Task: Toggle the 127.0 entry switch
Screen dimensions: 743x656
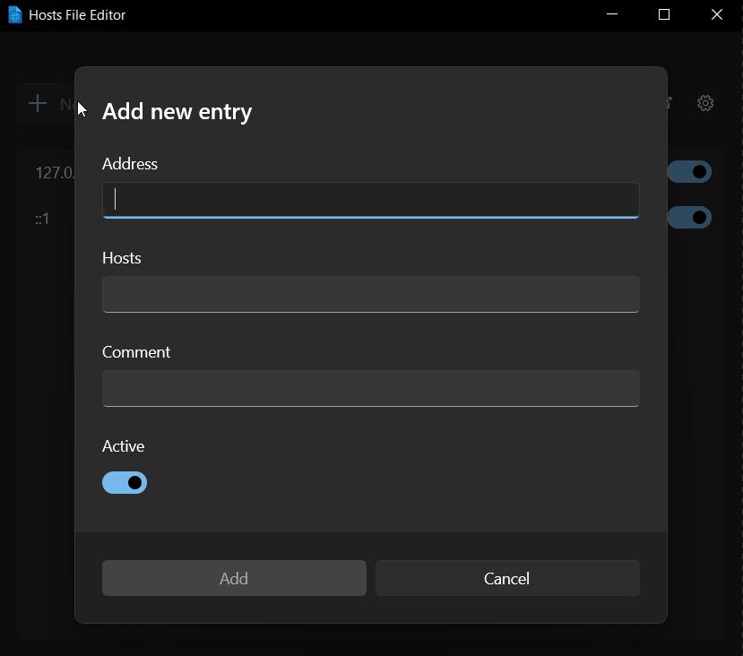Action: pos(689,171)
